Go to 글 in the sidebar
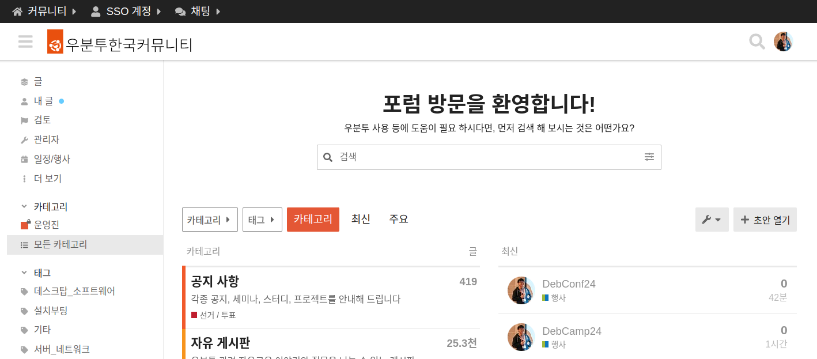 38,82
